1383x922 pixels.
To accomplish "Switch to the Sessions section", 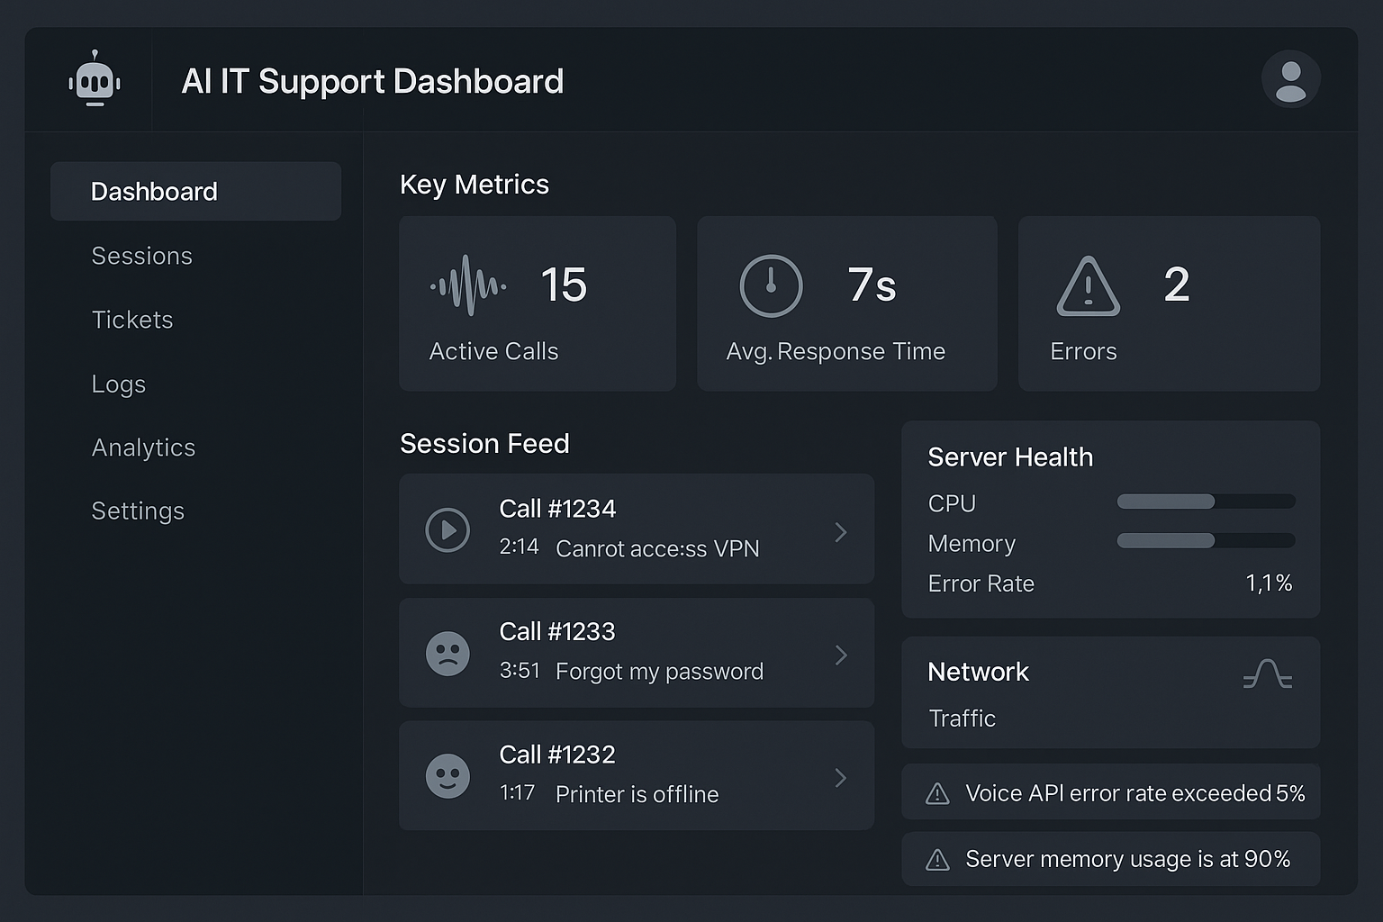I will coord(141,256).
